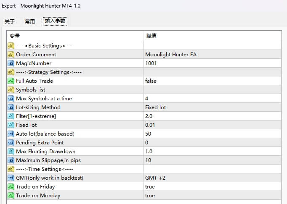Click the MagicNumber integer icon
Viewport: 287px width, 204px height.
tap(11, 63)
